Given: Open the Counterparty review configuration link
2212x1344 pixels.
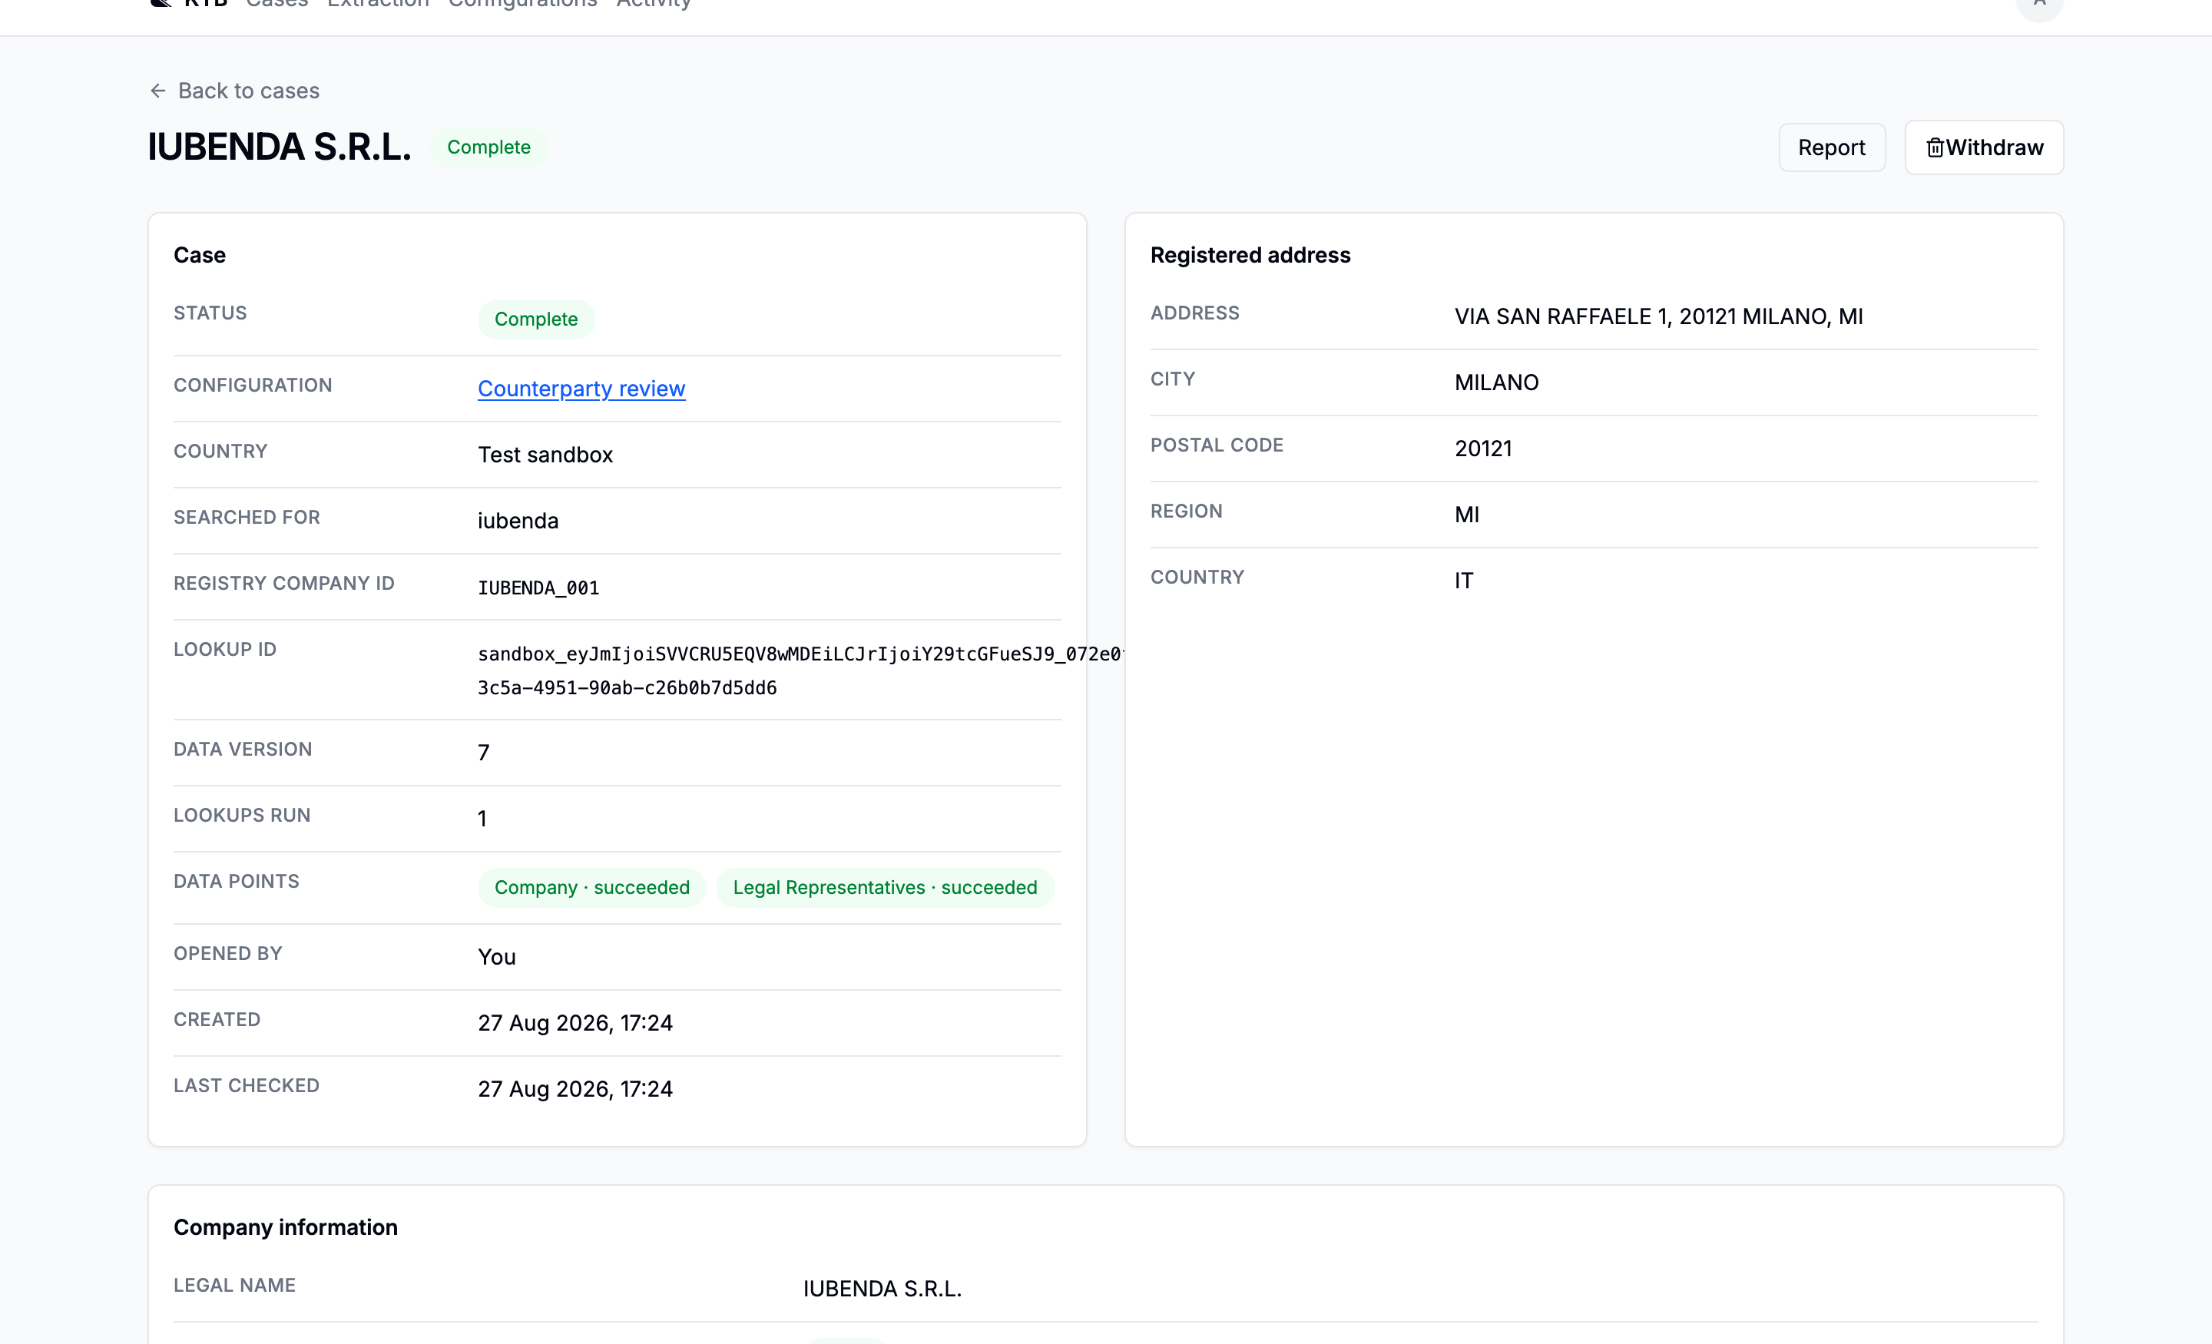Looking at the screenshot, I should [x=581, y=389].
